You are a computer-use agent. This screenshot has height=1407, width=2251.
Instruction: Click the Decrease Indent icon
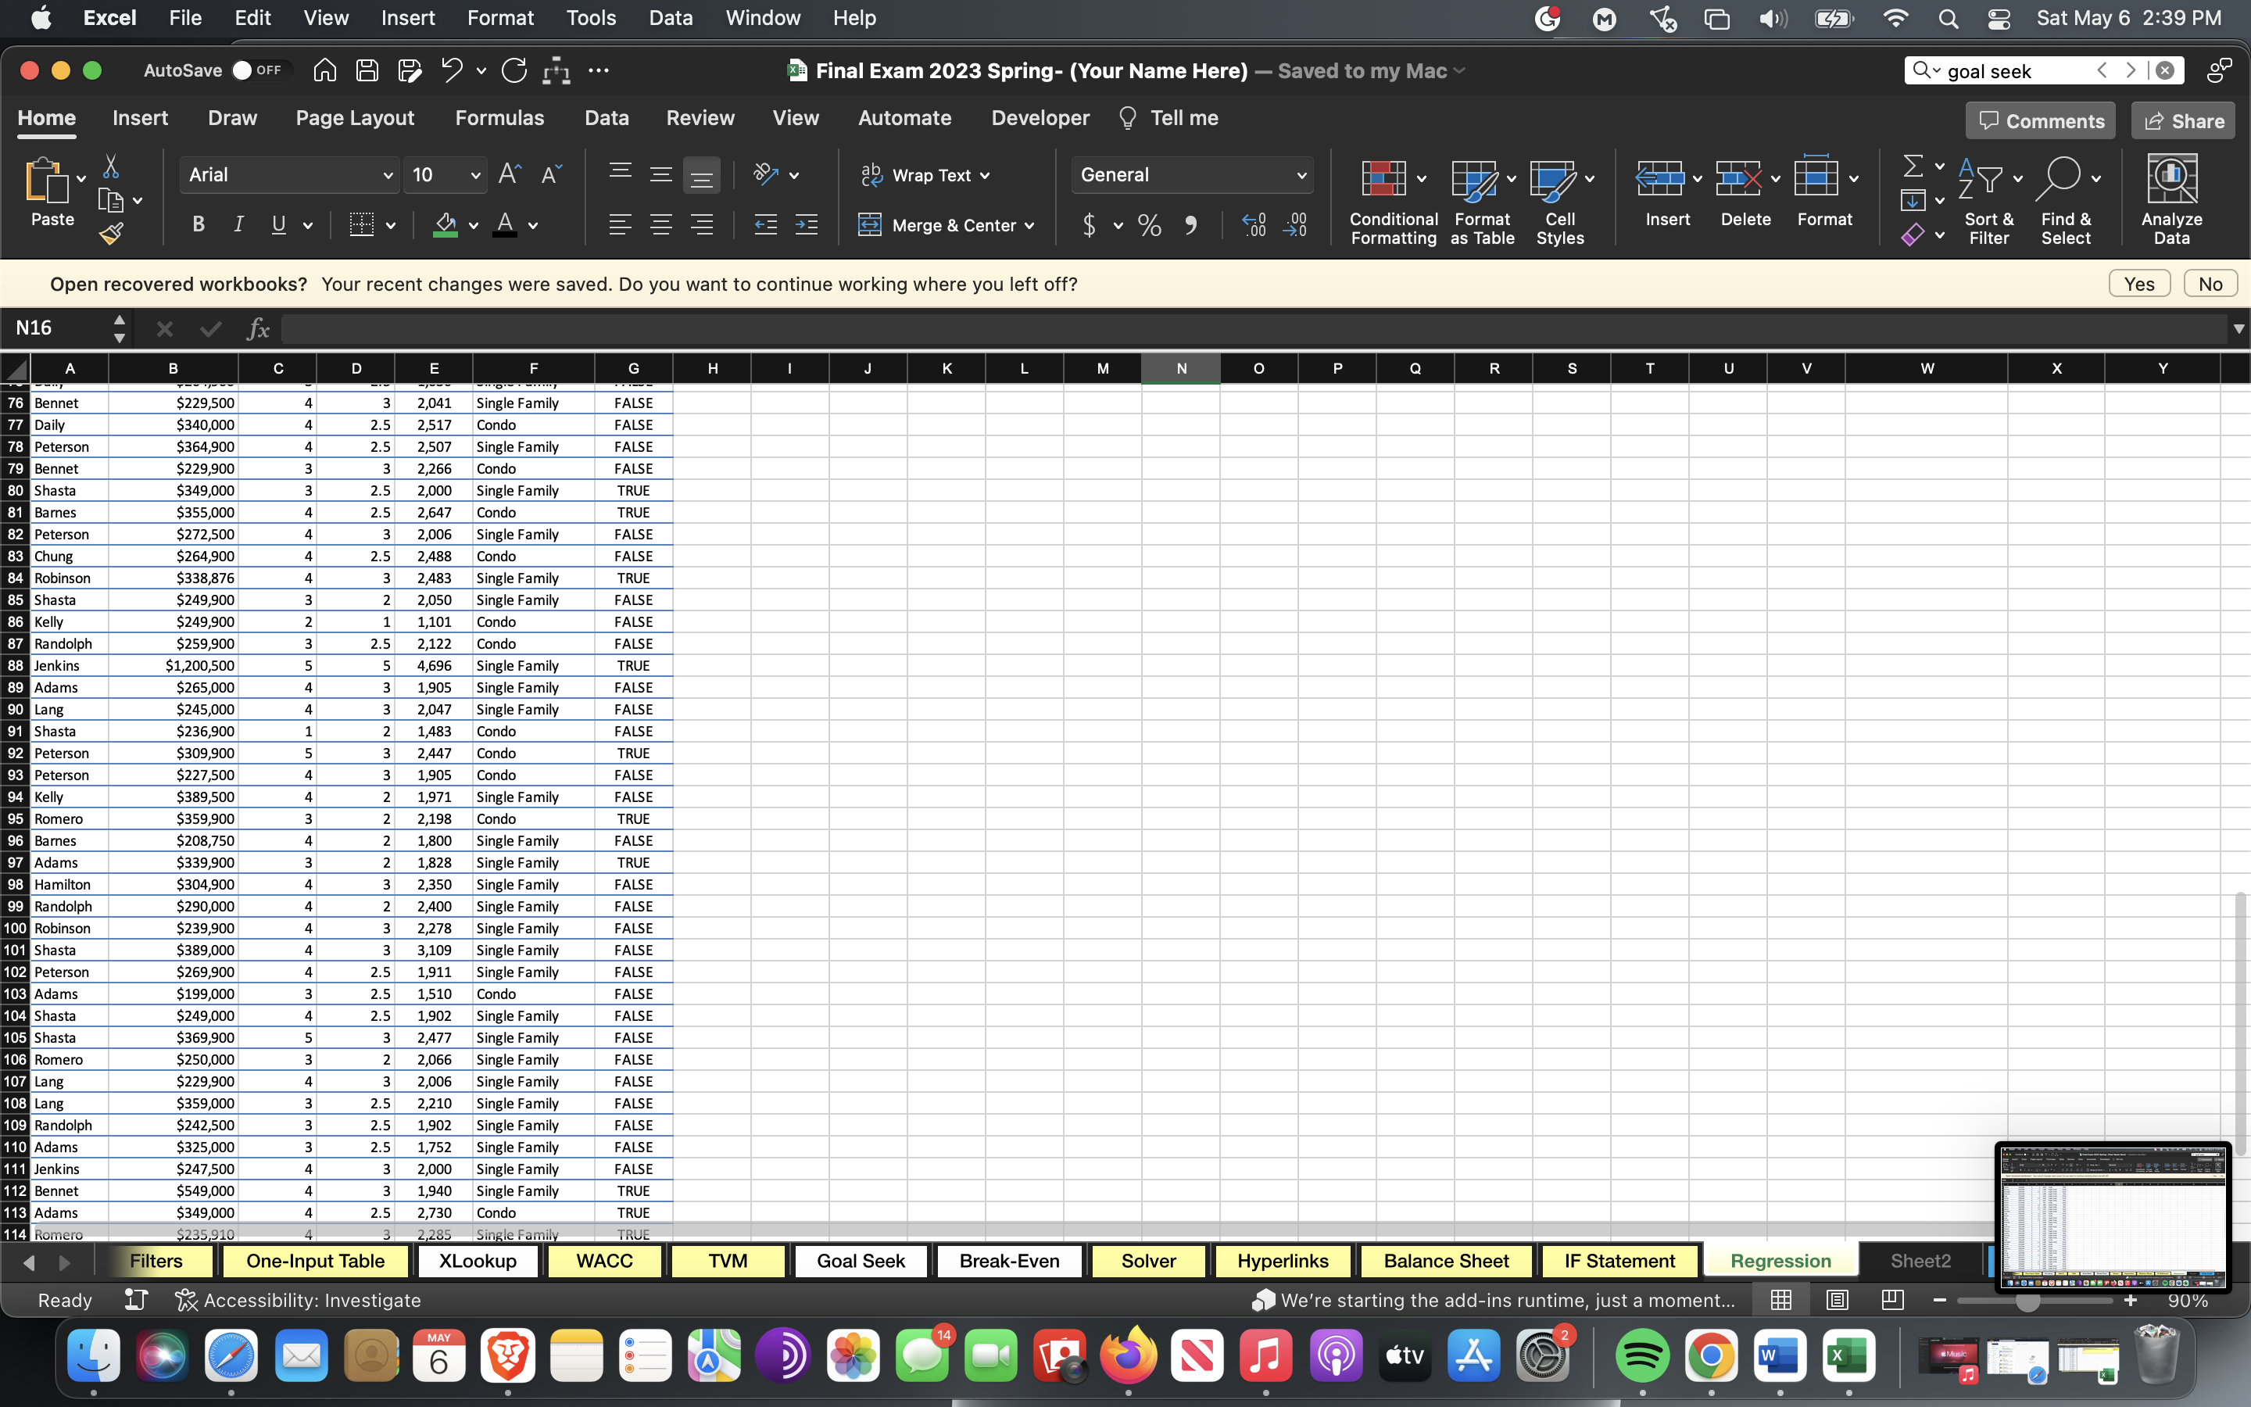click(764, 224)
